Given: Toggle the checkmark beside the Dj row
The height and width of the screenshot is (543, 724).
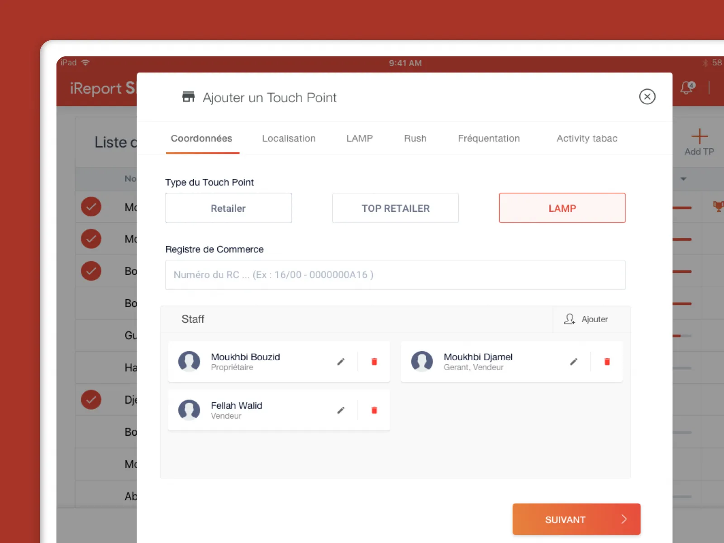Looking at the screenshot, I should 91,400.
